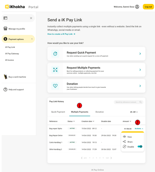This screenshot has width=155, height=172.
Task: Click the Manage my profile store icon
Action: click(x=5, y=28)
